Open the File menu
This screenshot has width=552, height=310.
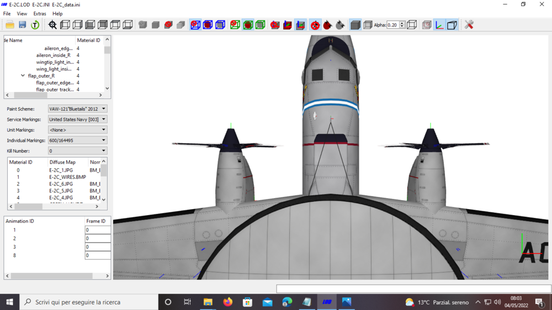pyautogui.click(x=7, y=14)
